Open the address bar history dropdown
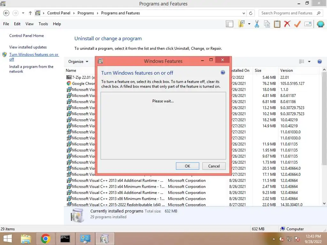This screenshot has width=327, height=245. pyautogui.click(x=244, y=13)
